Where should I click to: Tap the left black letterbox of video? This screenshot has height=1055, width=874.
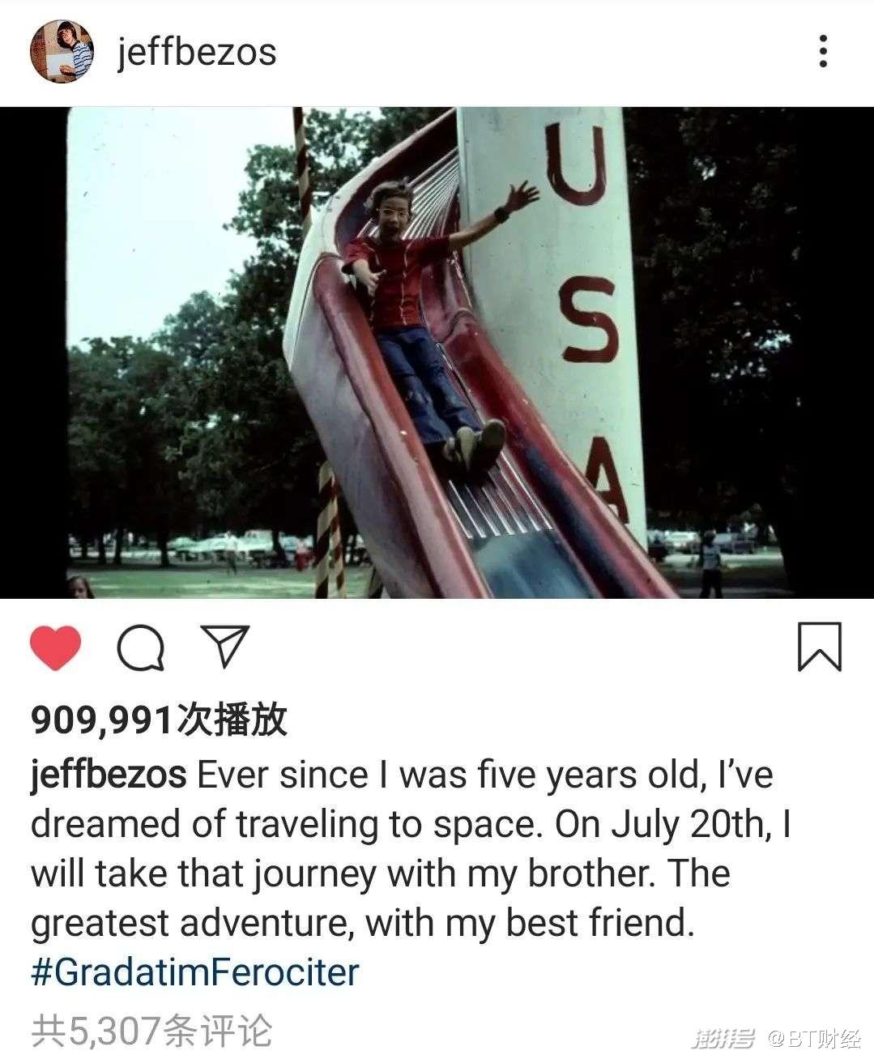point(32,352)
